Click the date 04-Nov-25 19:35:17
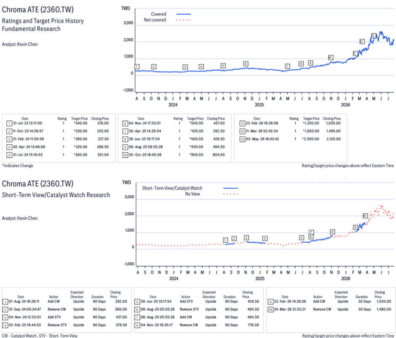Viewport: 396px width, 338px height. click(157, 325)
